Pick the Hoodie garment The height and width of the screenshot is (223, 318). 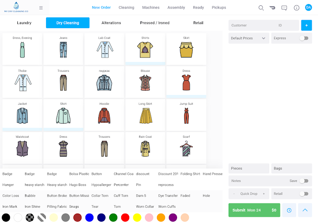pos(104,115)
